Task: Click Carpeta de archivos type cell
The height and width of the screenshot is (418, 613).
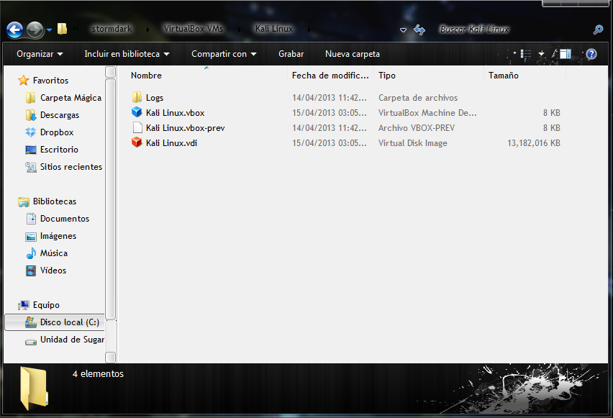Action: pyautogui.click(x=417, y=98)
